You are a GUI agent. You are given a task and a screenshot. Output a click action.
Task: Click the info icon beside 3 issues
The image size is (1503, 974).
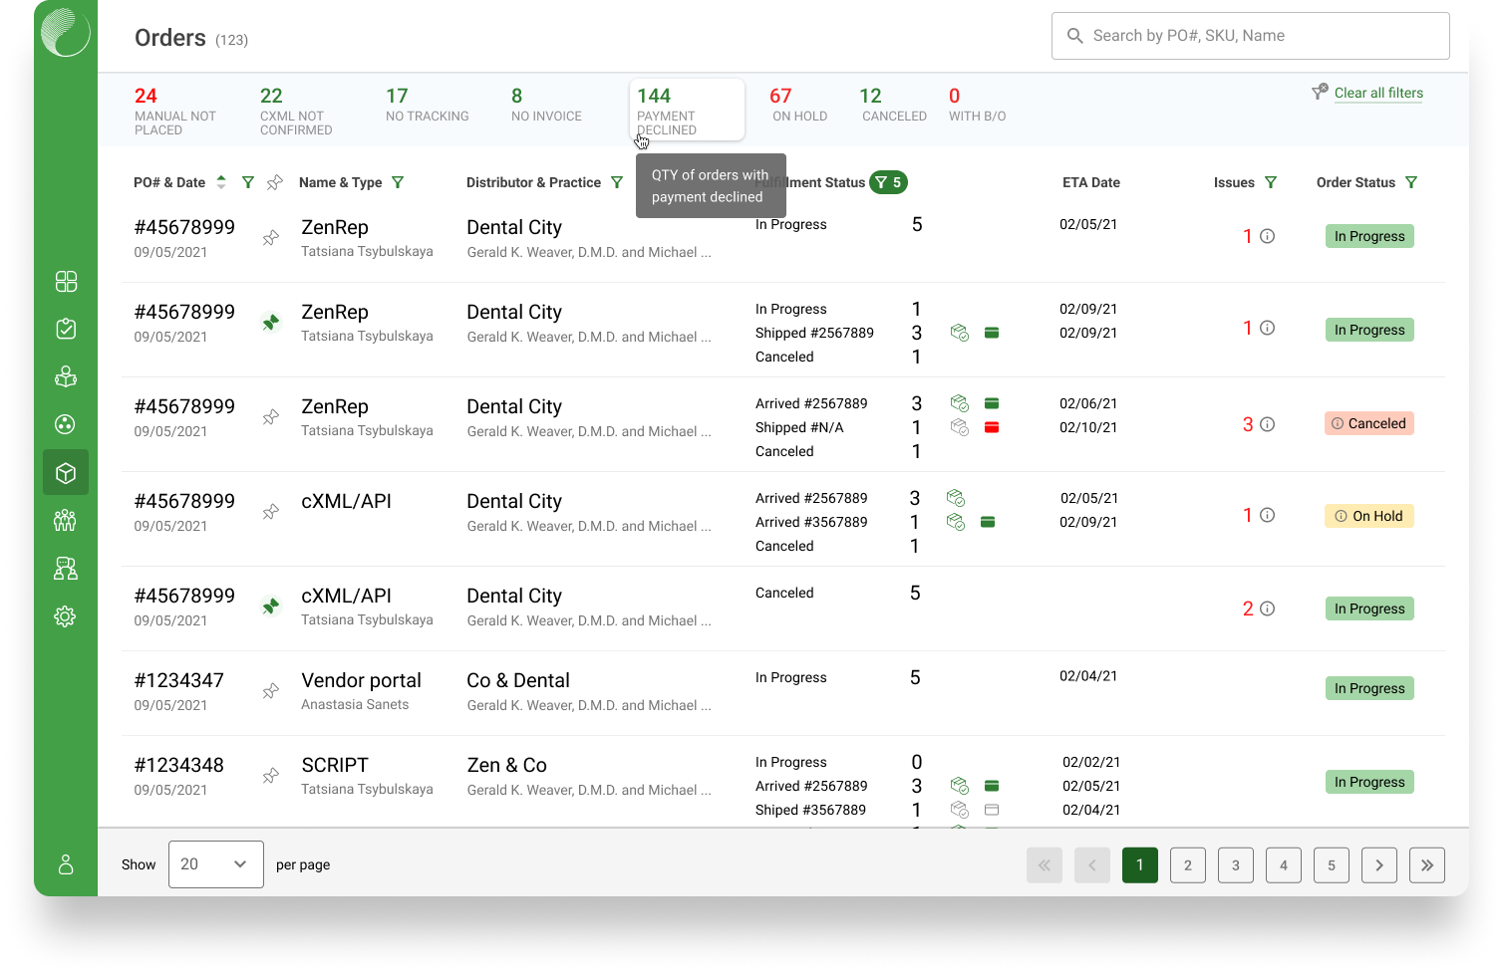[x=1268, y=424]
